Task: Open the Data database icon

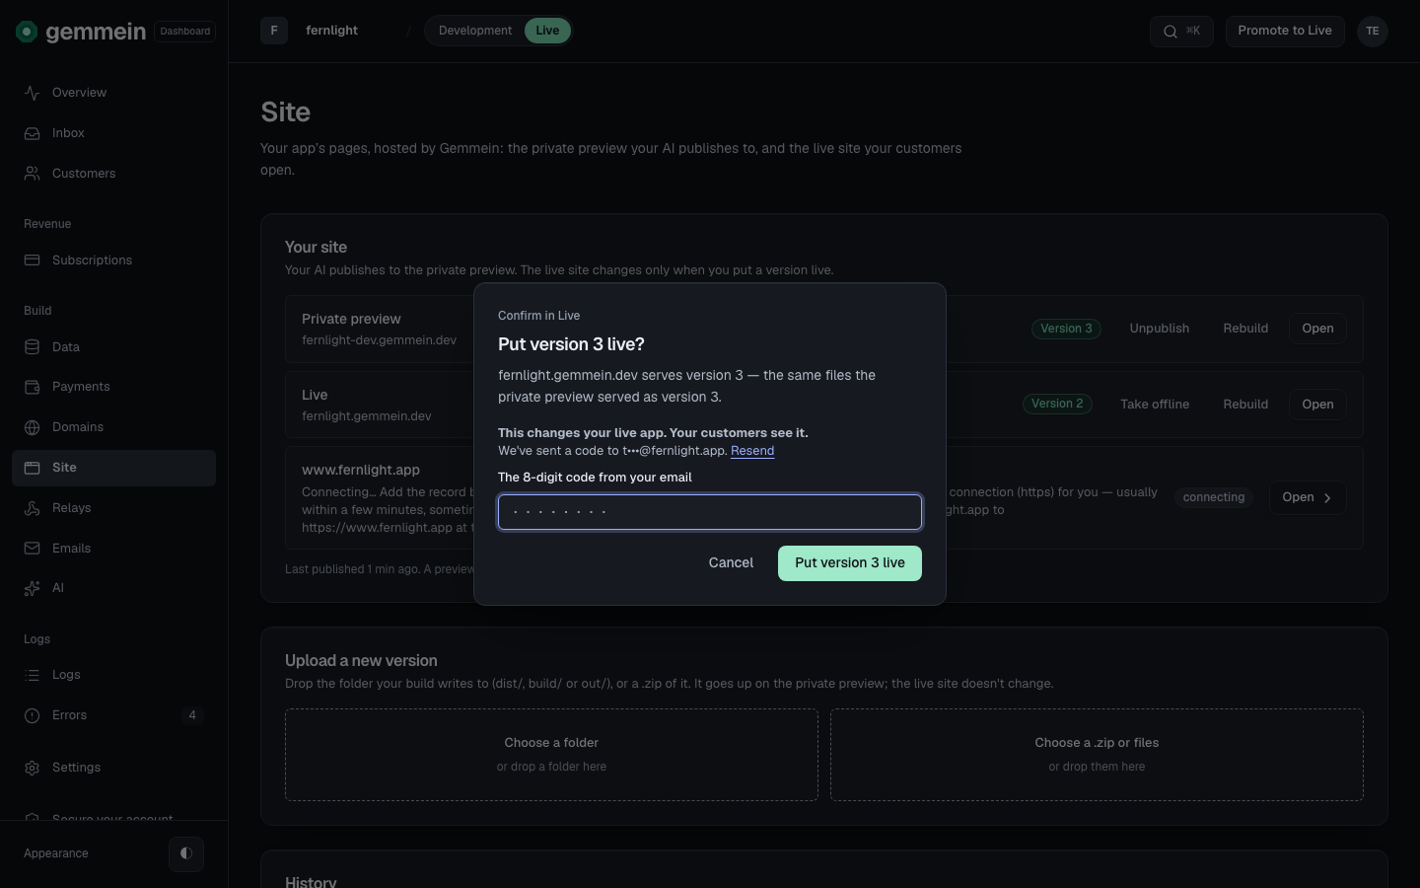Action: 33,347
